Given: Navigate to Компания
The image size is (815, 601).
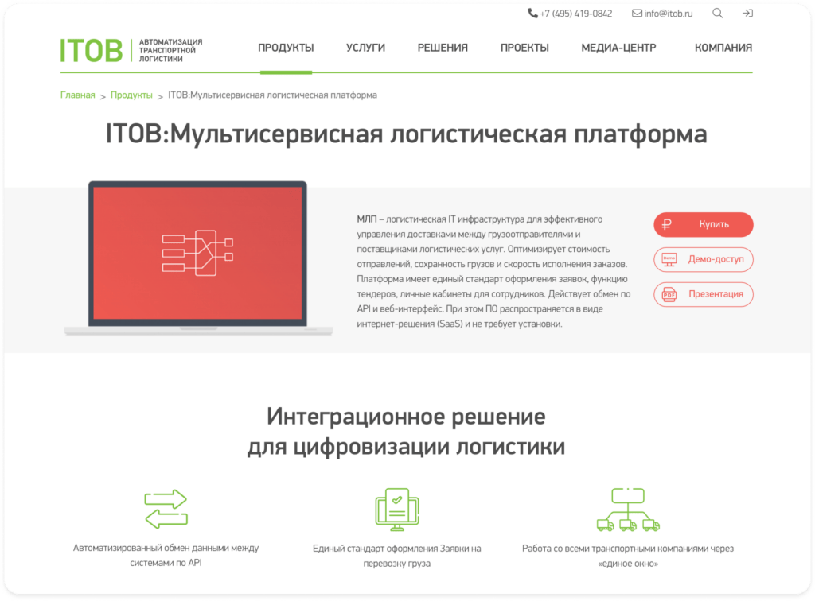Looking at the screenshot, I should [723, 48].
